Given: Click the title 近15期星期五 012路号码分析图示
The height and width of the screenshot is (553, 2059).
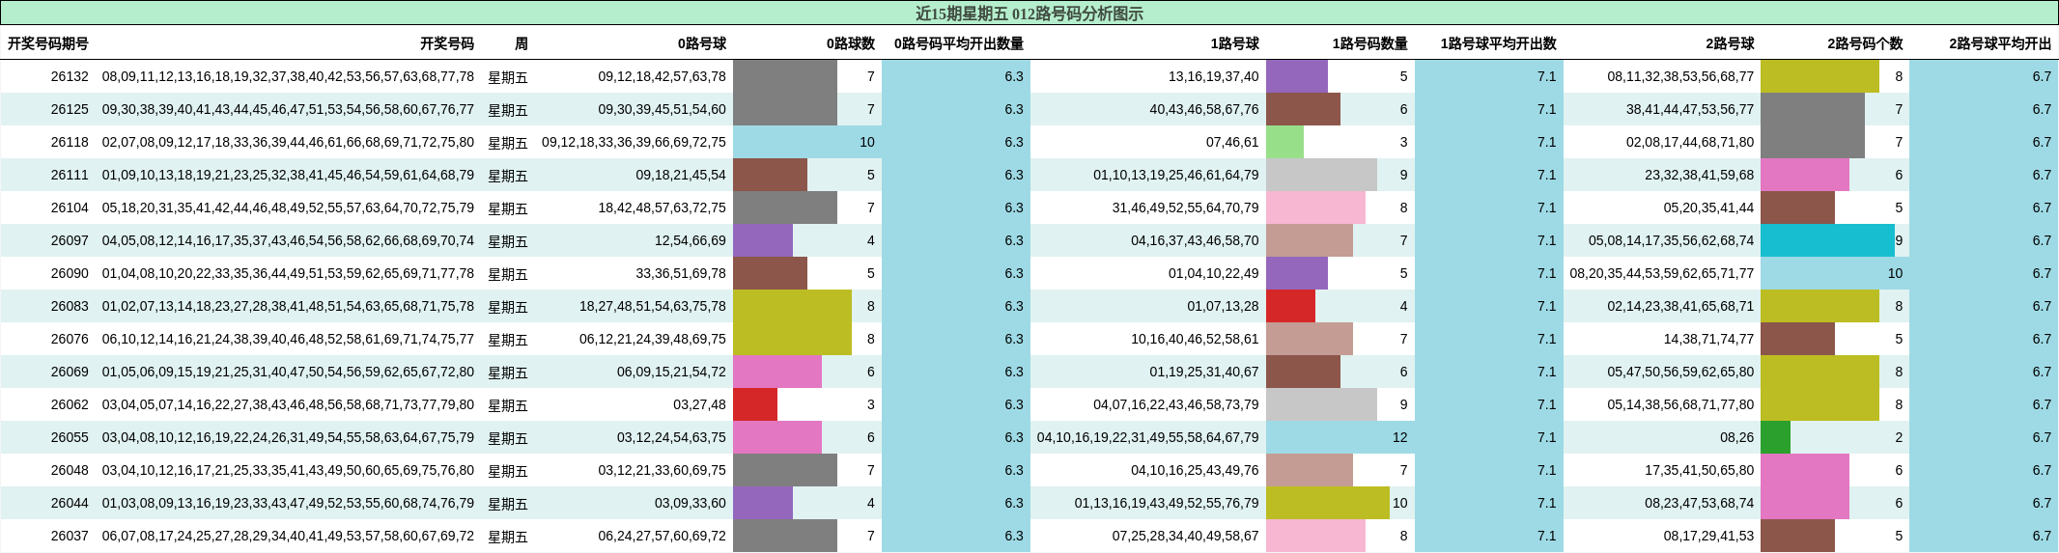Looking at the screenshot, I should click(x=1029, y=14).
